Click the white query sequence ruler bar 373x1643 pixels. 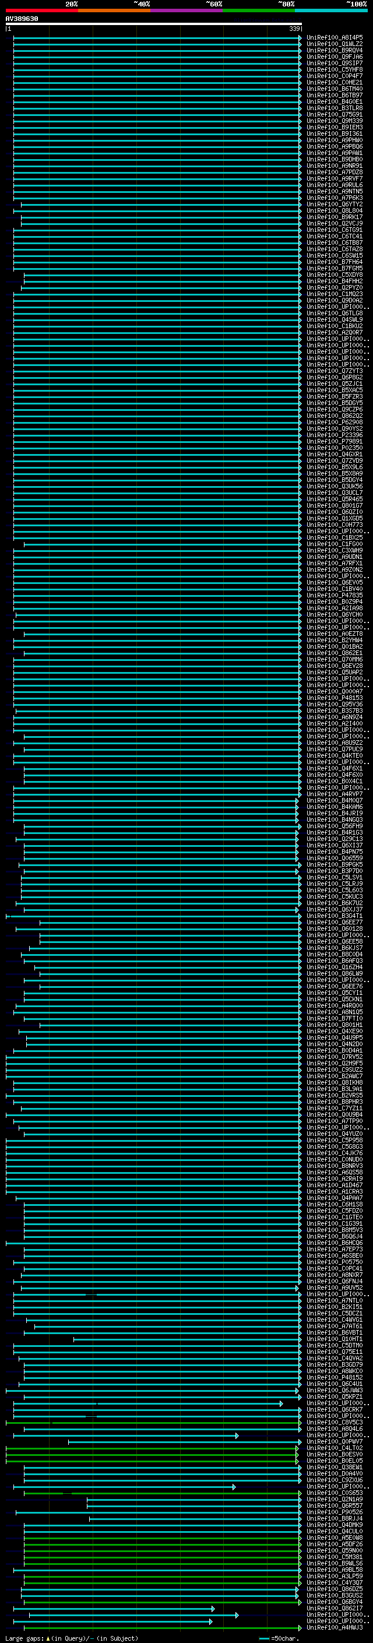point(154,24)
